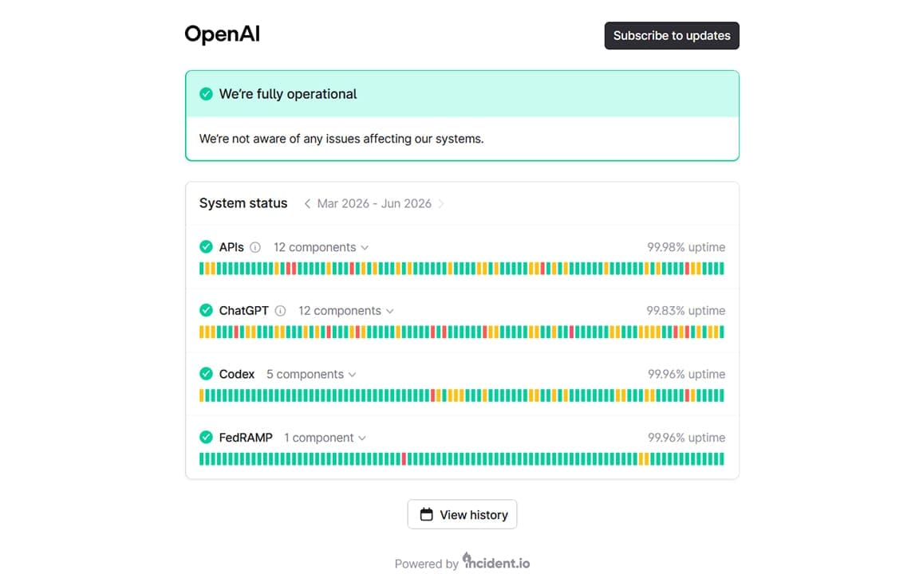The height and width of the screenshot is (574, 923).
Task: Click the incident.io logo in footer
Action: pos(496,561)
